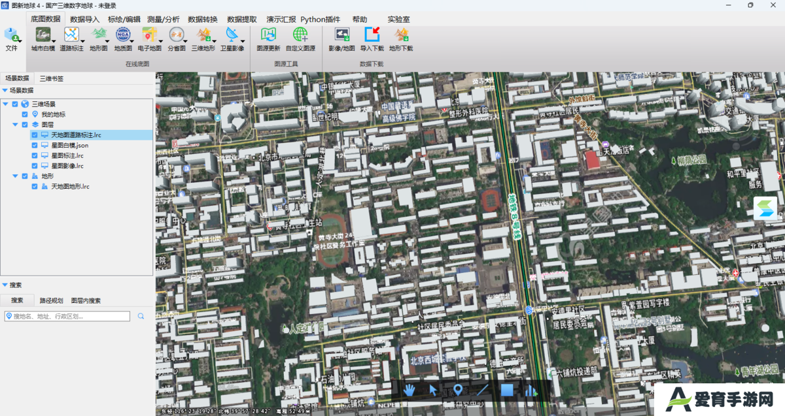785x416 pixels.
Task: Switch to the 测量/分析 ribbon tab
Action: tap(163, 19)
